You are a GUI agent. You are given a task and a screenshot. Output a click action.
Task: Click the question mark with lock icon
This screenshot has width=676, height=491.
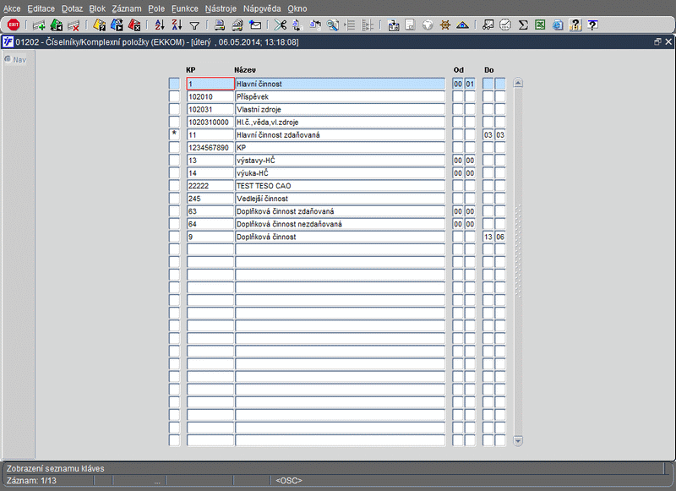[575, 25]
